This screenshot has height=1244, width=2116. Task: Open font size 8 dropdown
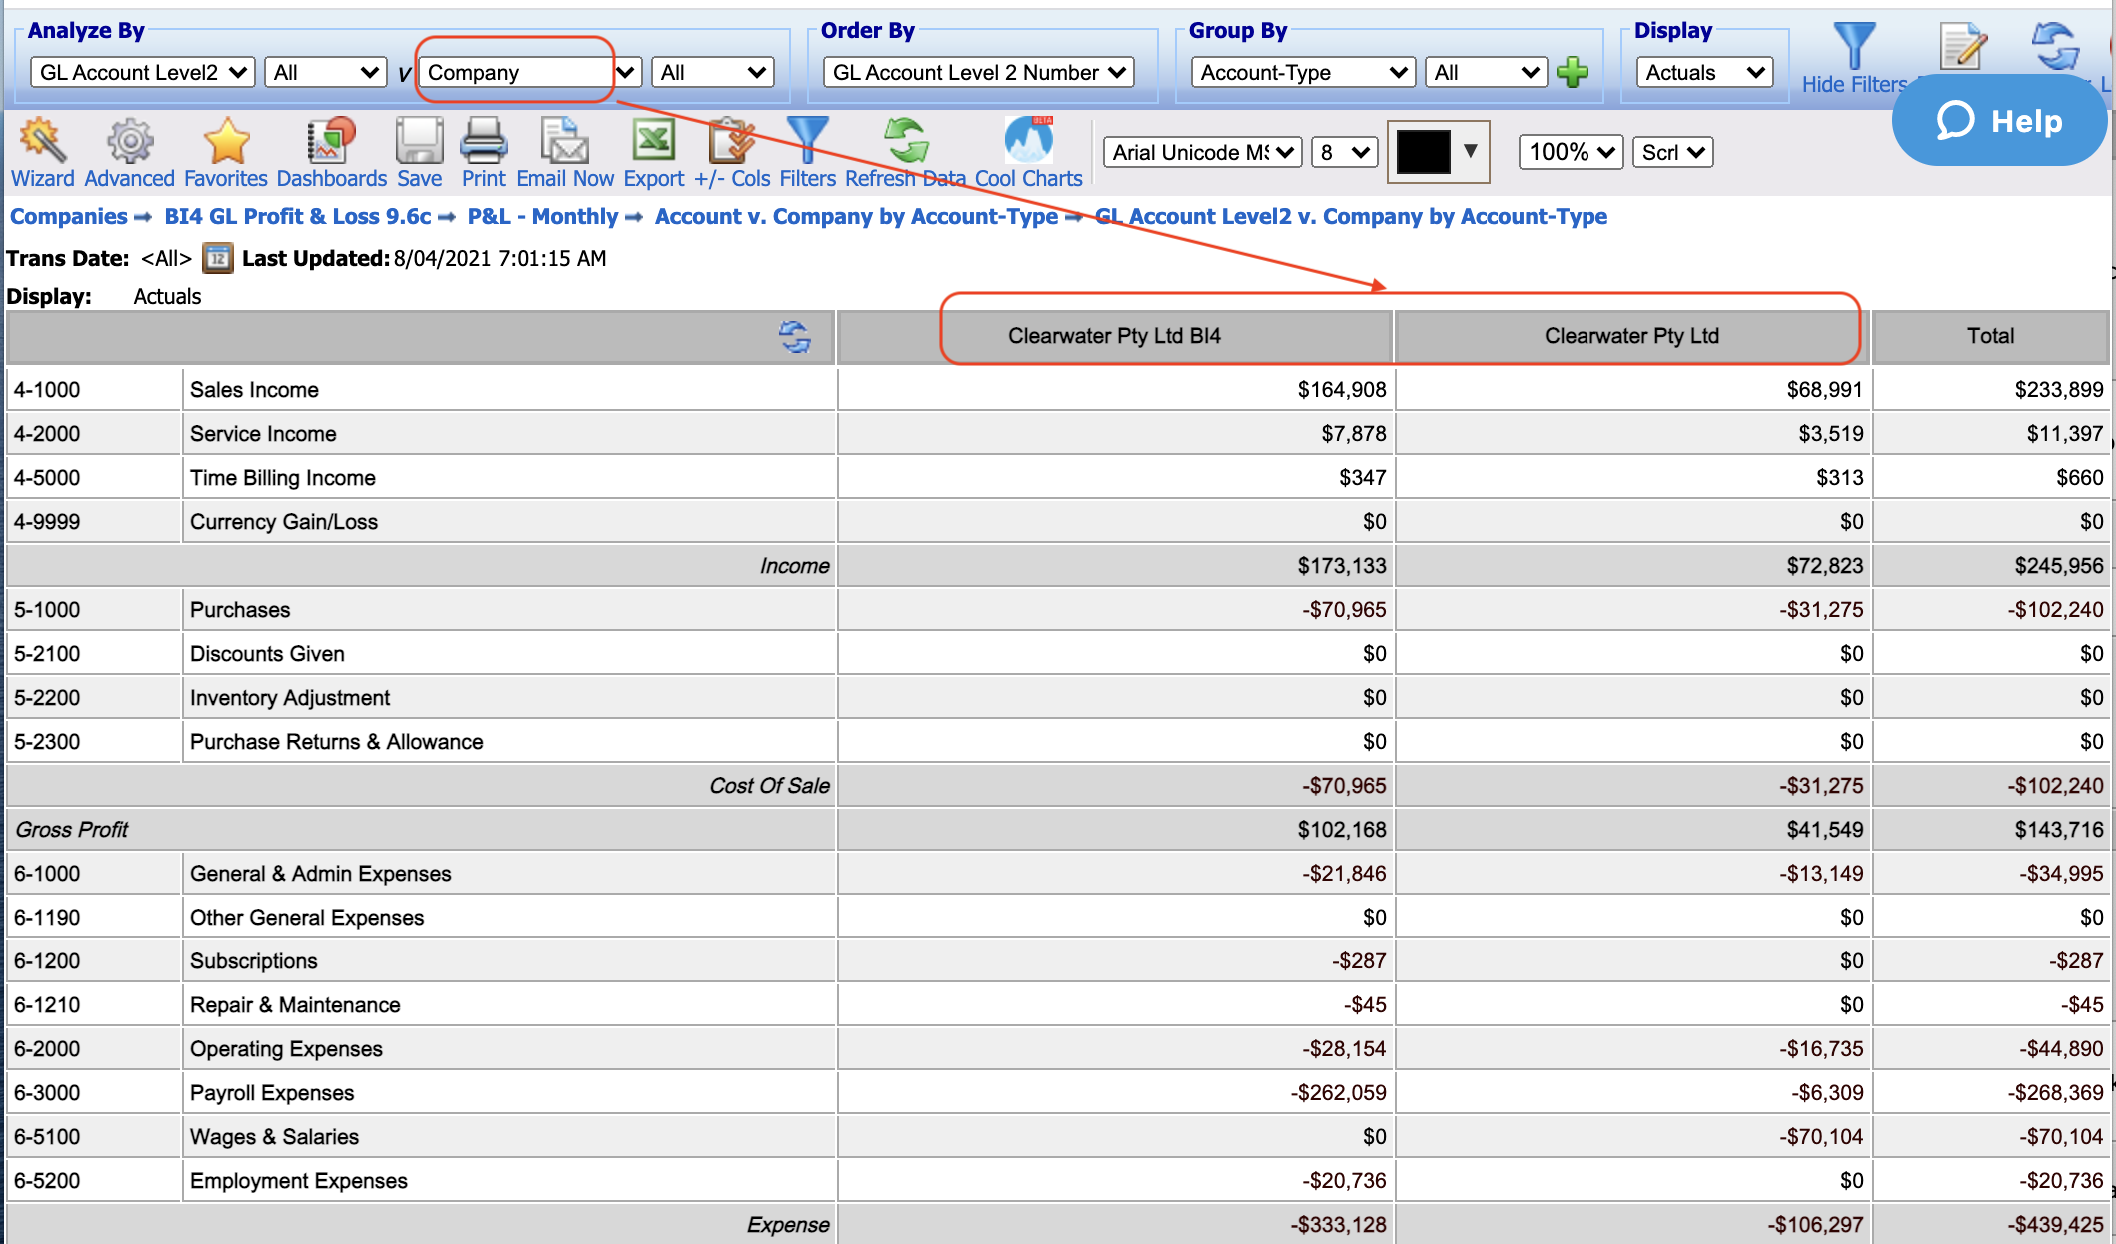(x=1344, y=152)
